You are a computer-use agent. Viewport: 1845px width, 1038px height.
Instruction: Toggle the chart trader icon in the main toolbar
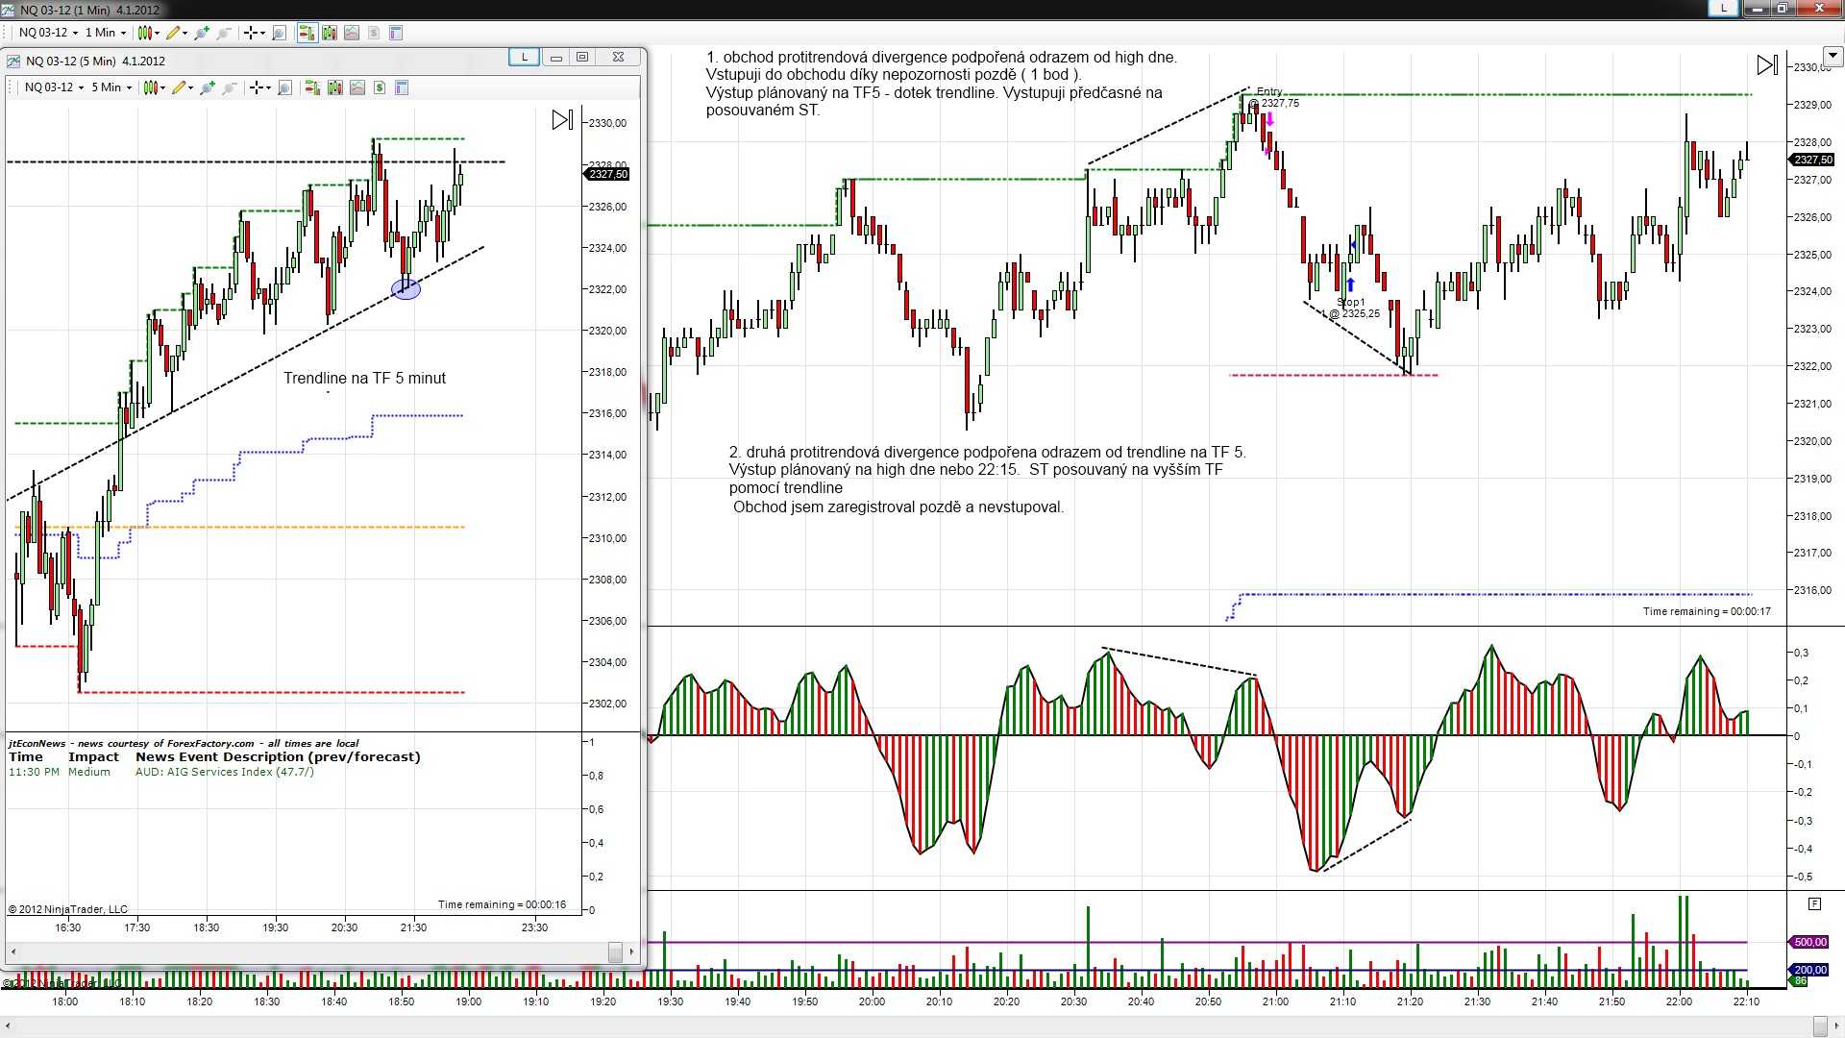pos(307,33)
